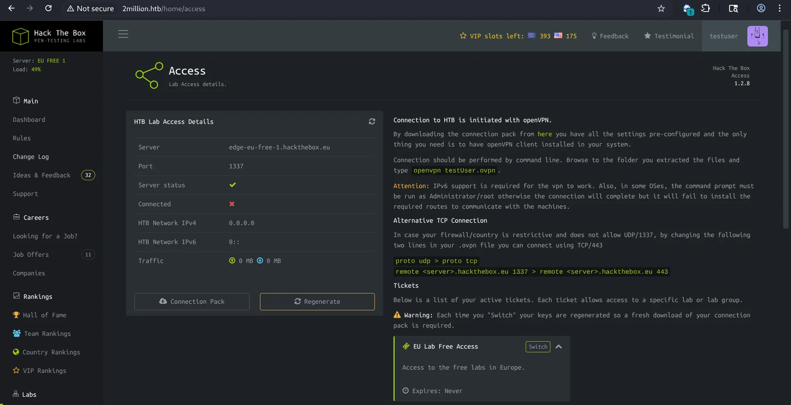Open Change Log in the sidebar
This screenshot has width=791, height=405.
tap(30, 156)
